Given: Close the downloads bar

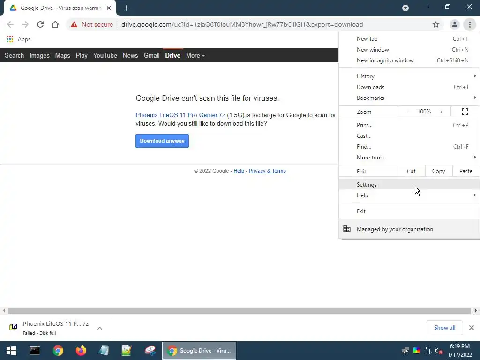Looking at the screenshot, I should point(472,328).
